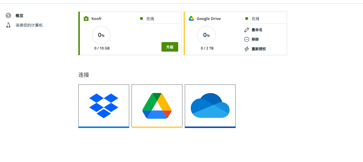
Task: Select 重命名 to rename Google Drive
Action: [257, 30]
